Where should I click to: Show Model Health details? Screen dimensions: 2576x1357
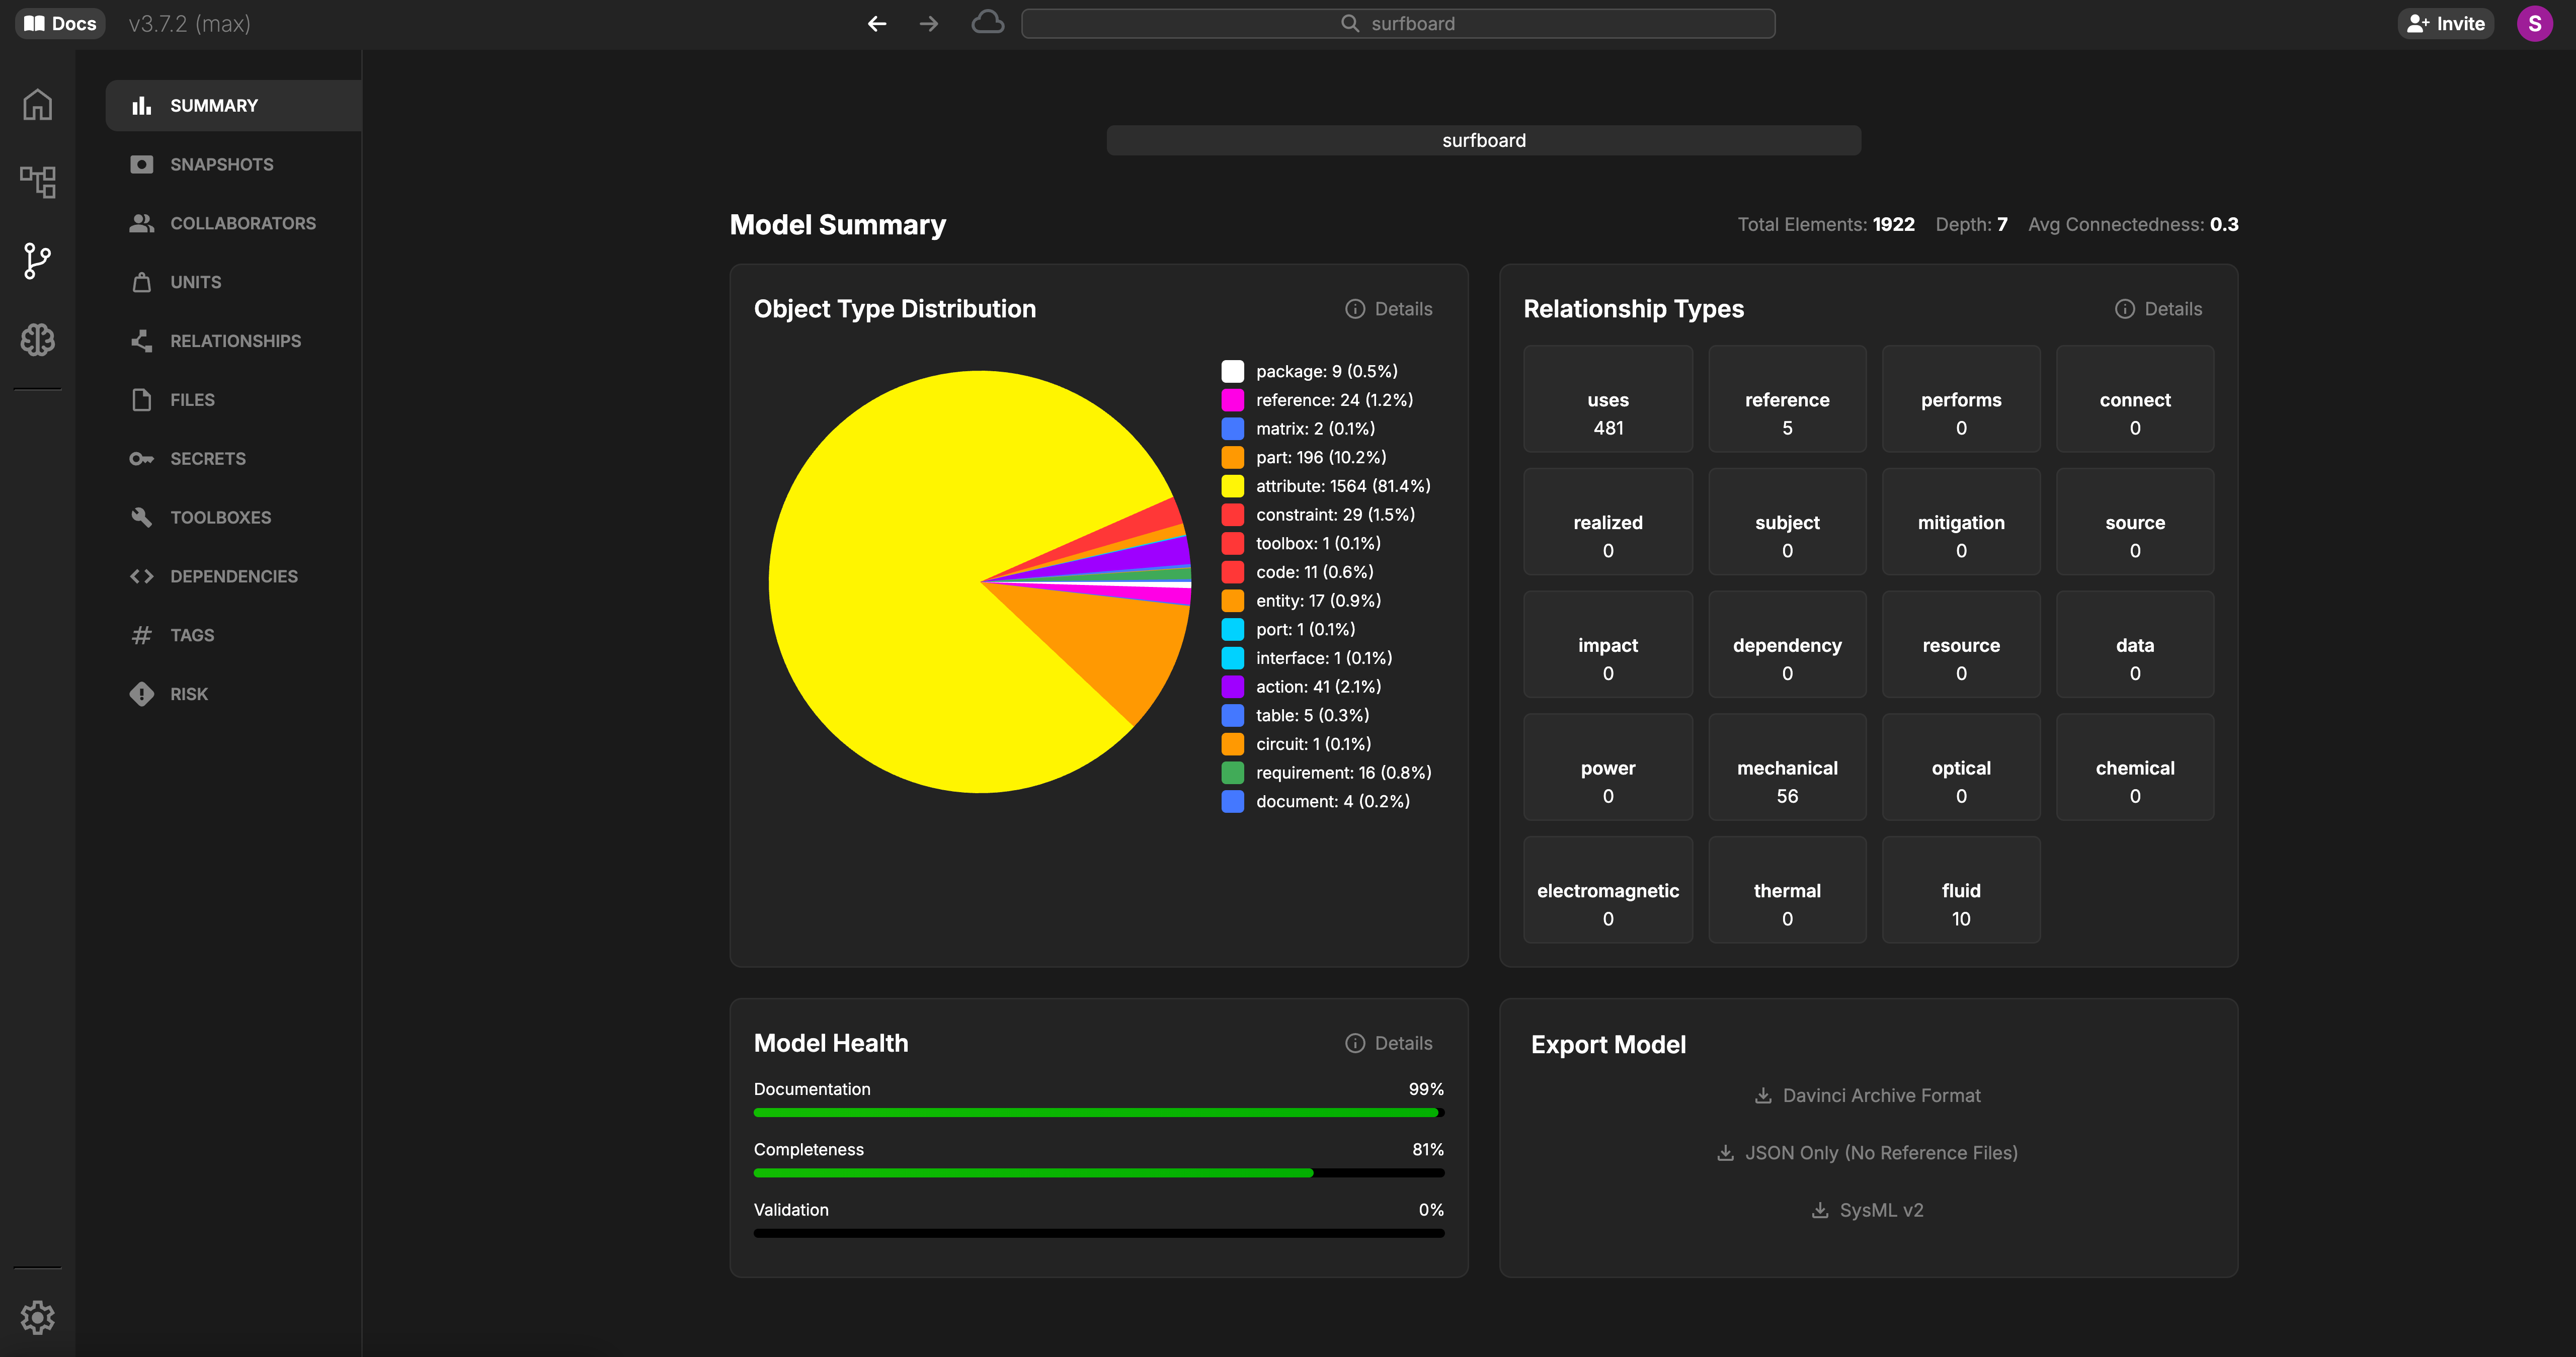pos(1389,1043)
